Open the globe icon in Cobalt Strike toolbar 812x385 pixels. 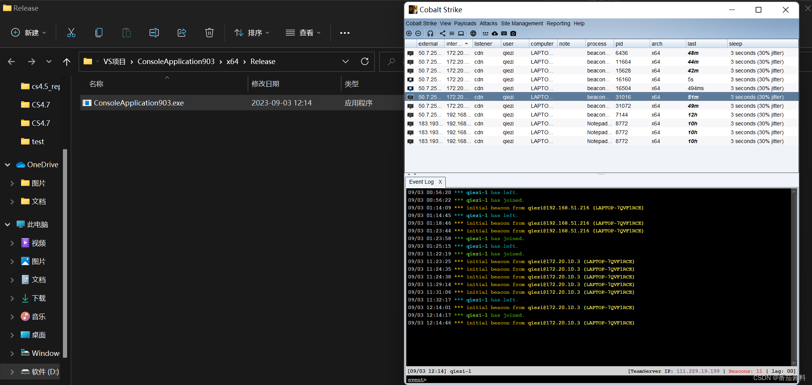click(x=473, y=33)
